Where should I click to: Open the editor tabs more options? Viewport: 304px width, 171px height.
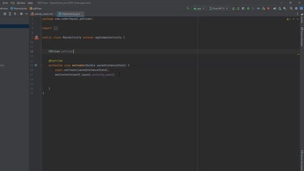coord(297,14)
